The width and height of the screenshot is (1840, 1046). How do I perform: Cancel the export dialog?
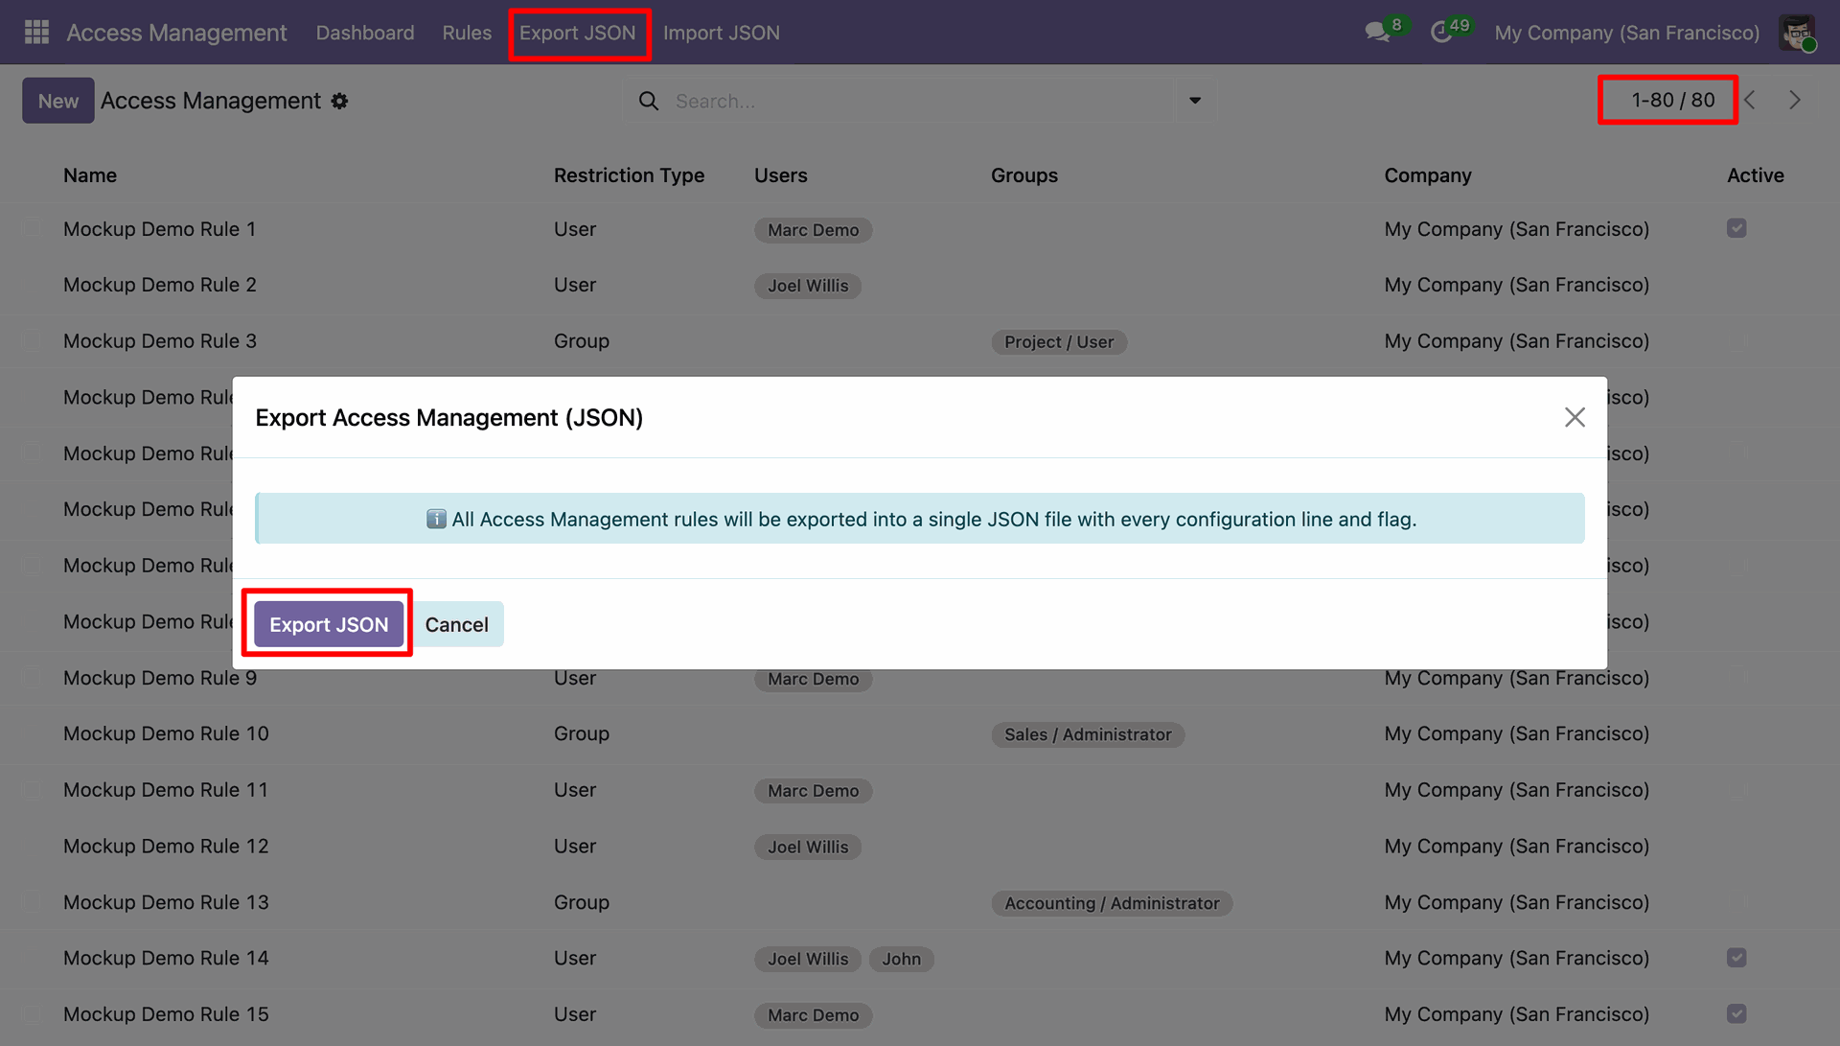[457, 624]
